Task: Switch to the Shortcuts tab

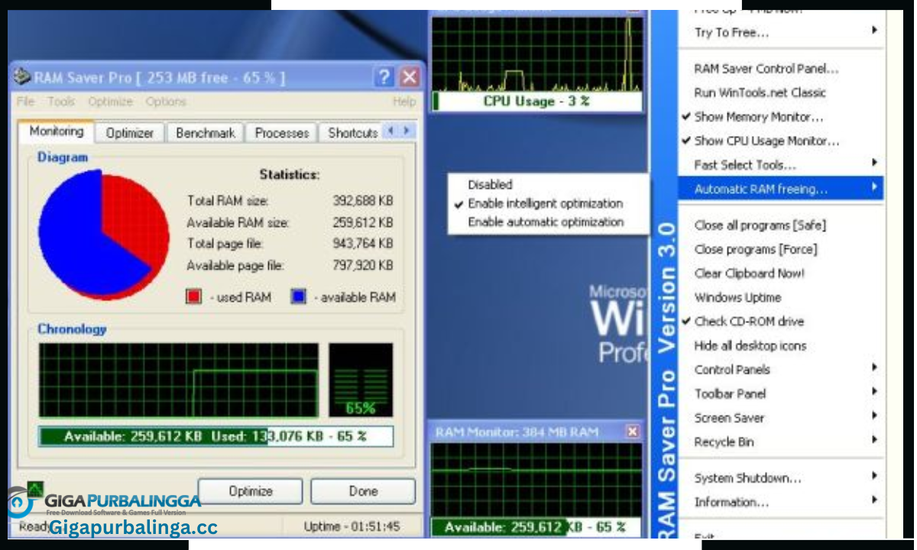Action: point(352,133)
